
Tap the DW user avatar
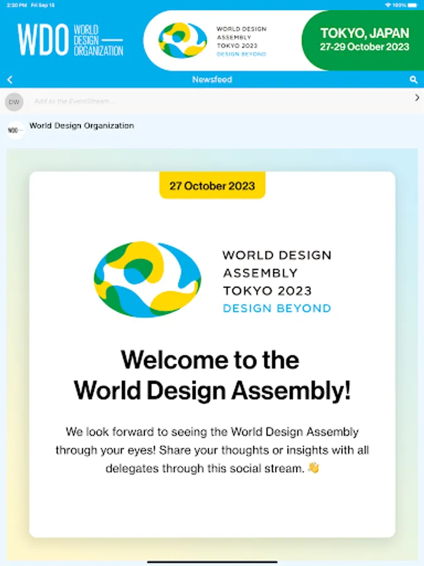[14, 102]
